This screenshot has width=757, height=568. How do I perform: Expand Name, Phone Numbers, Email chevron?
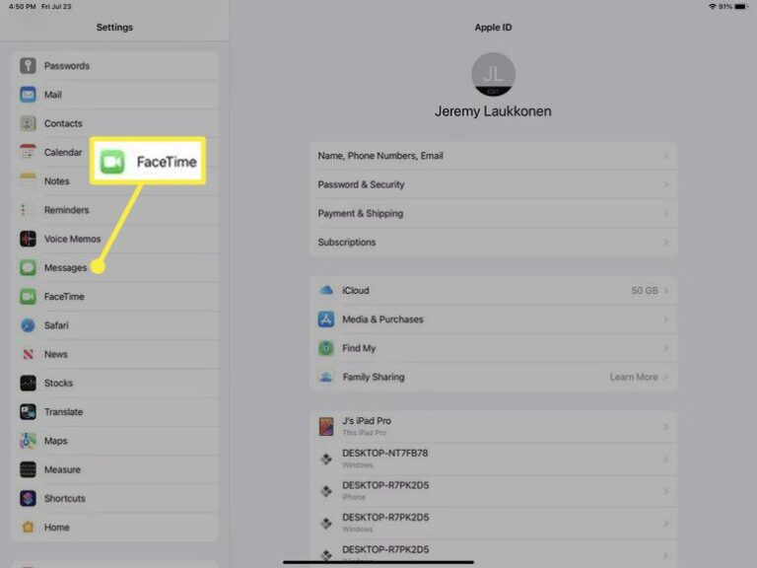[665, 156]
